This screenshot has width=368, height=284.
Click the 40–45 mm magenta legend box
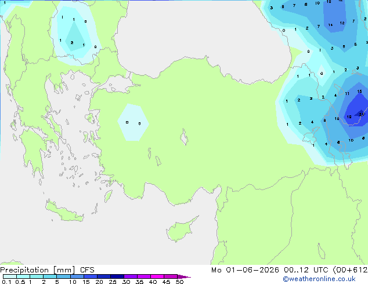pyautogui.click(x=157, y=276)
